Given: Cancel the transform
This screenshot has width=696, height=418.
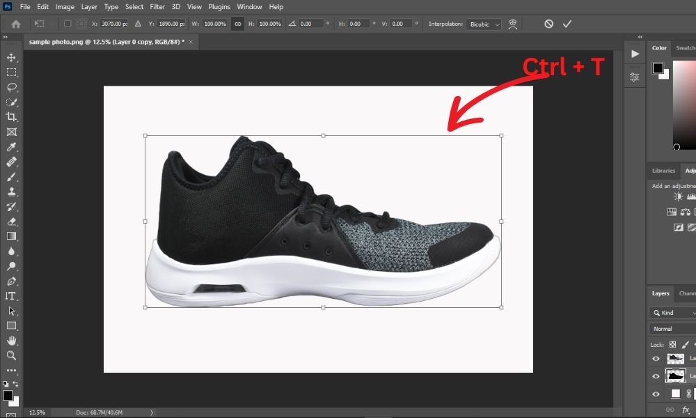Looking at the screenshot, I should click(x=548, y=24).
